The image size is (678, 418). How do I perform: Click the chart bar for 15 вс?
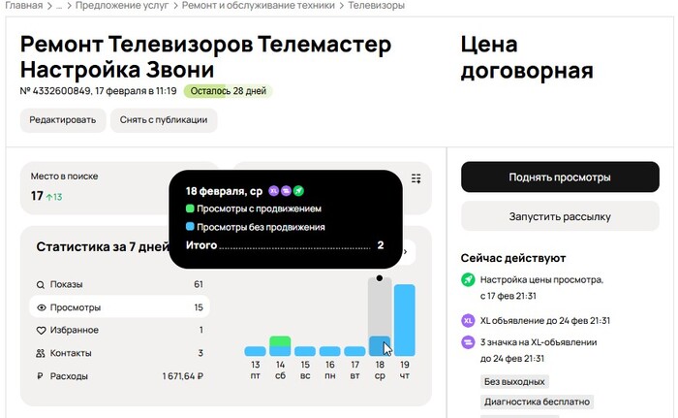(x=305, y=351)
